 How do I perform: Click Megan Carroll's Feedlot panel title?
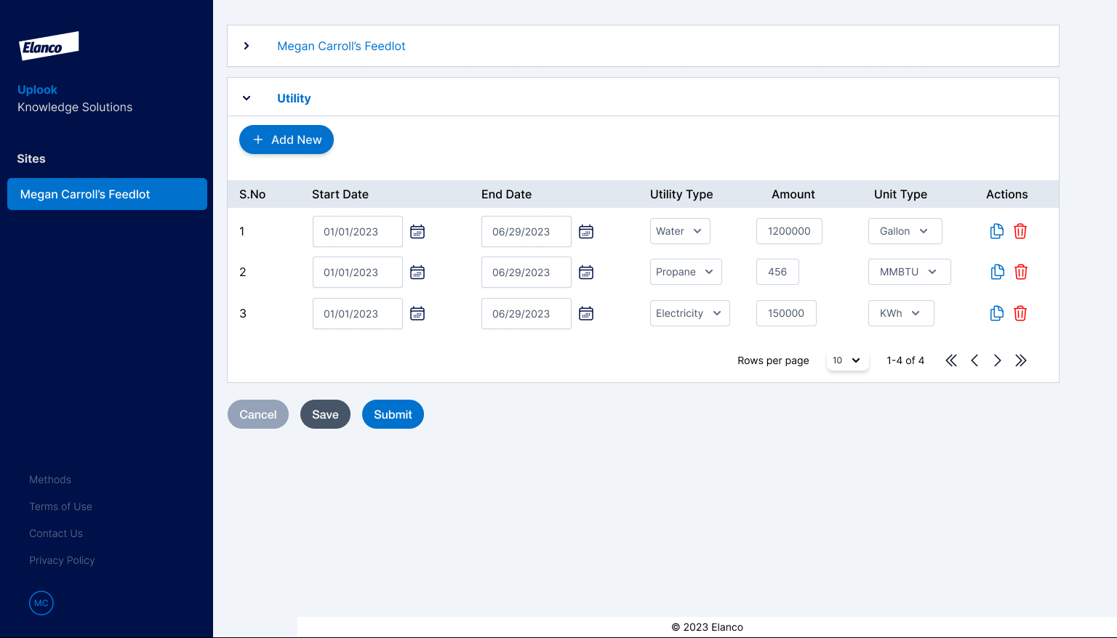pyautogui.click(x=341, y=46)
